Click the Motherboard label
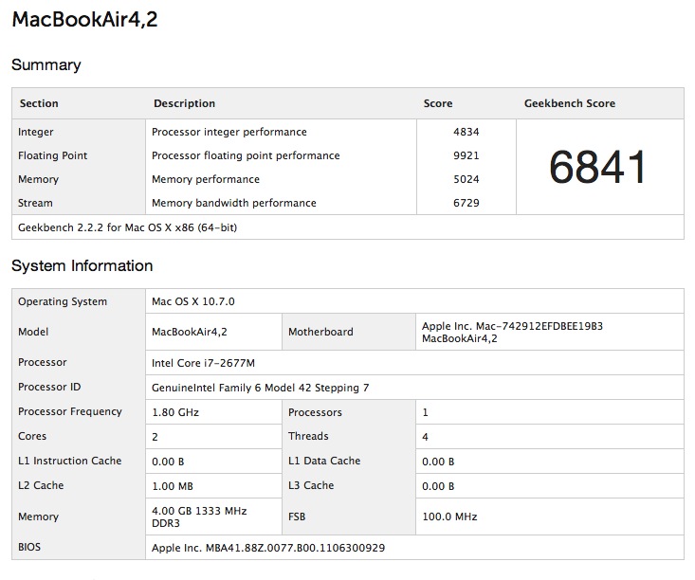The image size is (695, 580). pyautogui.click(x=320, y=332)
